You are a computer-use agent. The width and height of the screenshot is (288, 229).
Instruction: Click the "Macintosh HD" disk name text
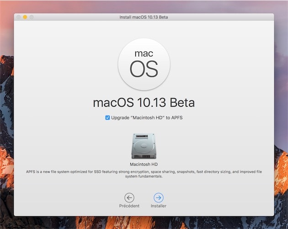144,164
